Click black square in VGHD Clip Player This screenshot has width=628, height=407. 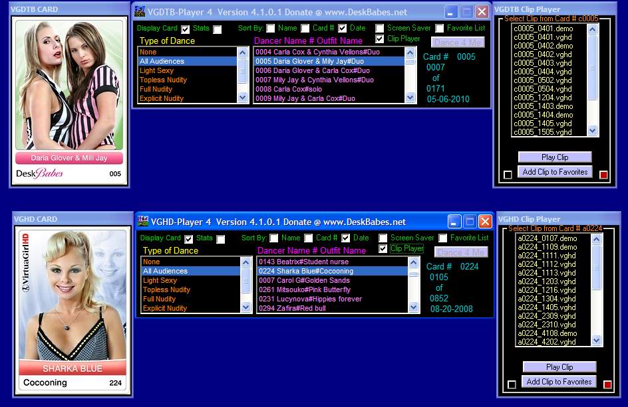click(x=512, y=384)
